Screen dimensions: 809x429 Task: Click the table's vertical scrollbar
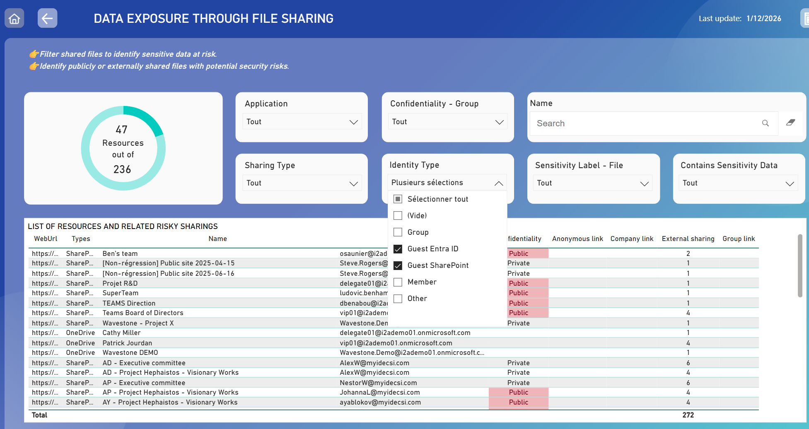(800, 266)
